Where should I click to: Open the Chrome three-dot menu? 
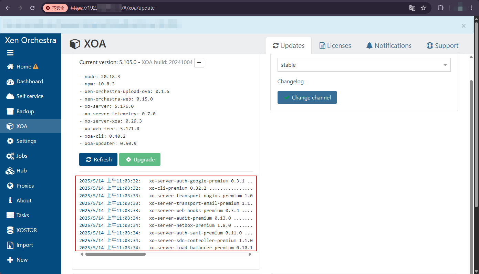pos(471,8)
